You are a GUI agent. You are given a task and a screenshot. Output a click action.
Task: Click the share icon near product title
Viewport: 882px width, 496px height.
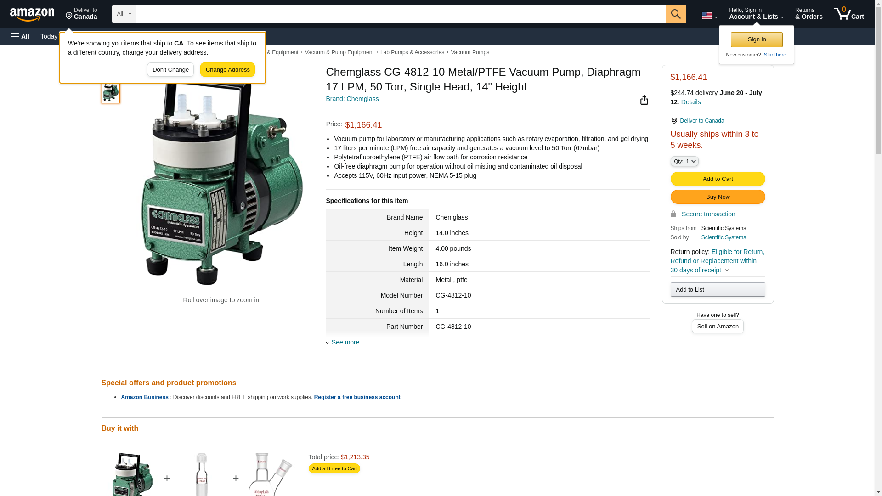point(644,100)
